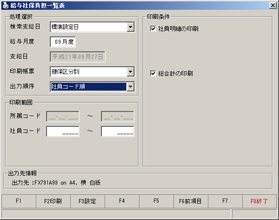Screen dimensions: 279x220
Task: Open the 出力順序 dropdown arrow
Action: click(130, 87)
